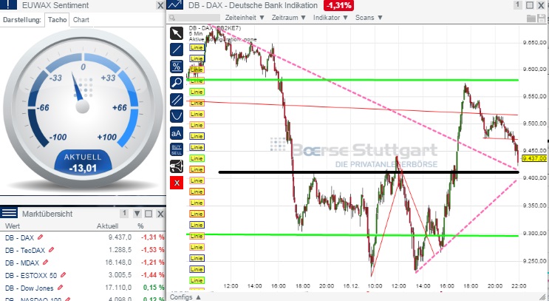Click the exclamation icon of EUWAX Sentiment
This screenshot has width=549, height=301.
[8, 5]
